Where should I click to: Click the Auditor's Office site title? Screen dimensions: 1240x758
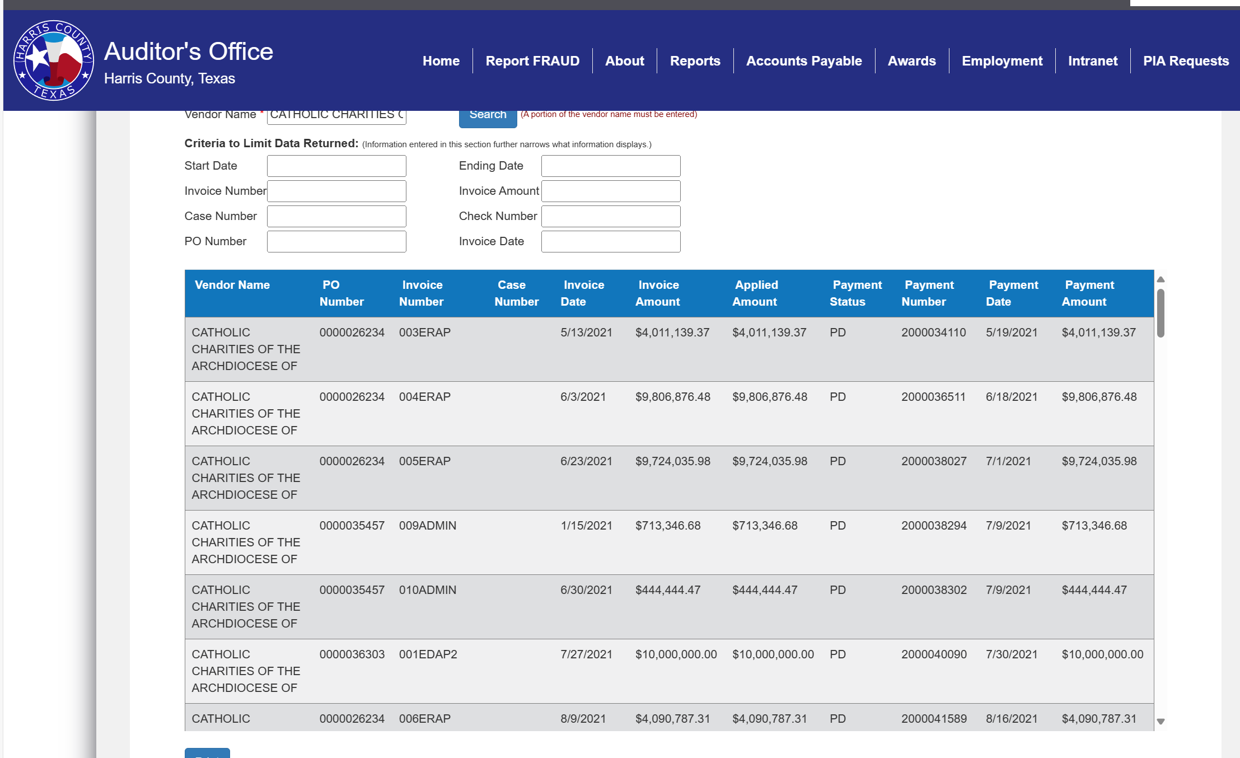(189, 51)
